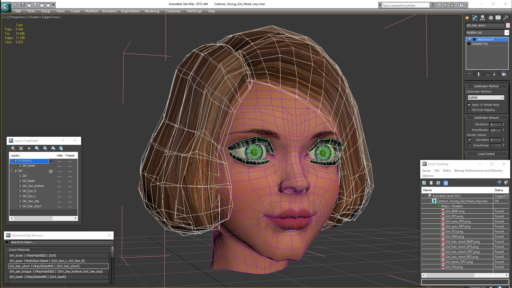Viewport: 512px width, 288px height.
Task: Uncheck Apply To Whole Mesh
Action: [x=469, y=105]
